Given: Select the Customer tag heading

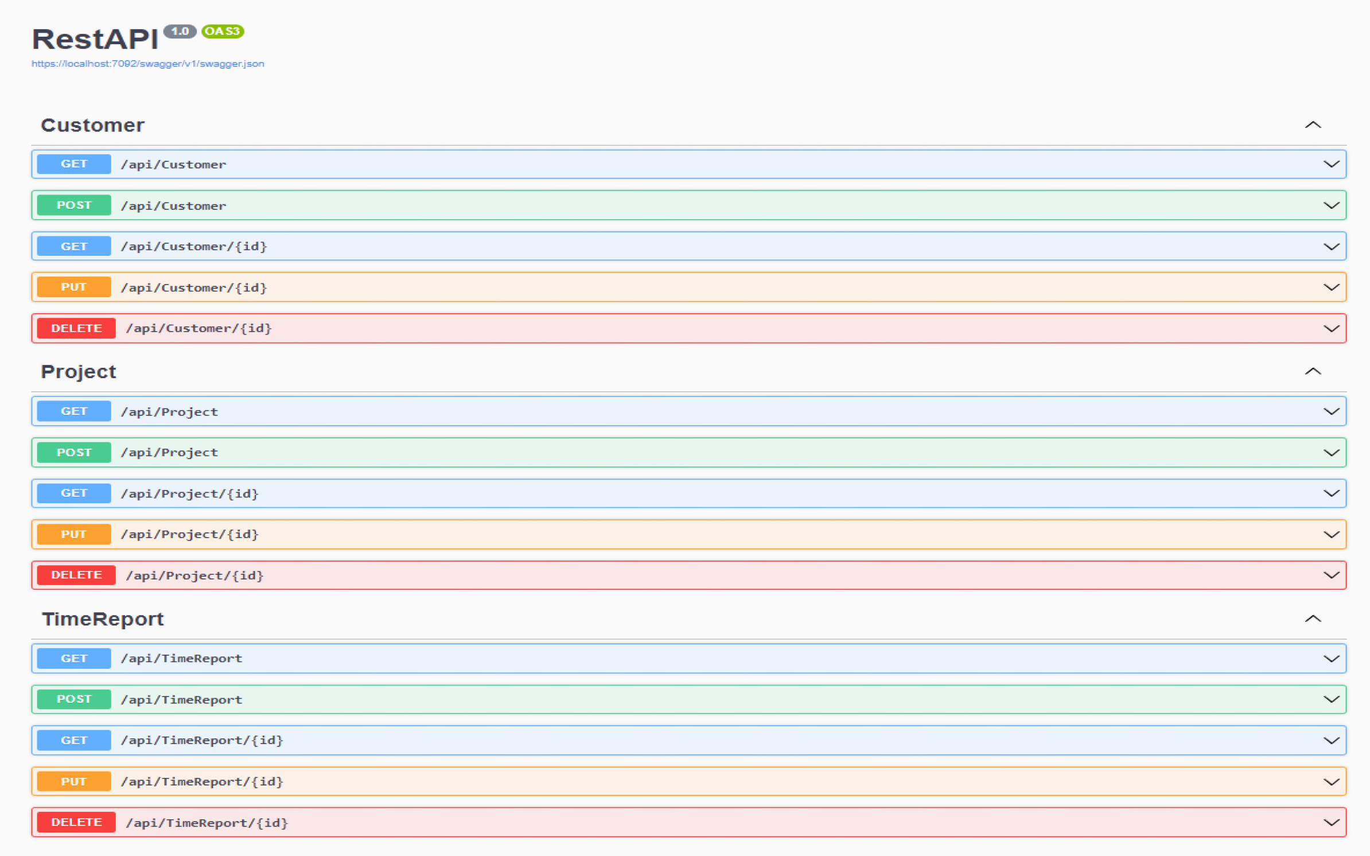Looking at the screenshot, I should 92,125.
